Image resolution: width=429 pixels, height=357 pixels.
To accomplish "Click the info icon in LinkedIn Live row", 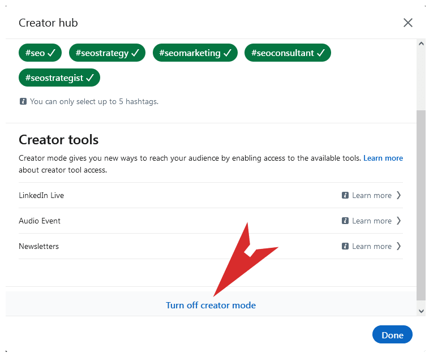I will tap(345, 195).
